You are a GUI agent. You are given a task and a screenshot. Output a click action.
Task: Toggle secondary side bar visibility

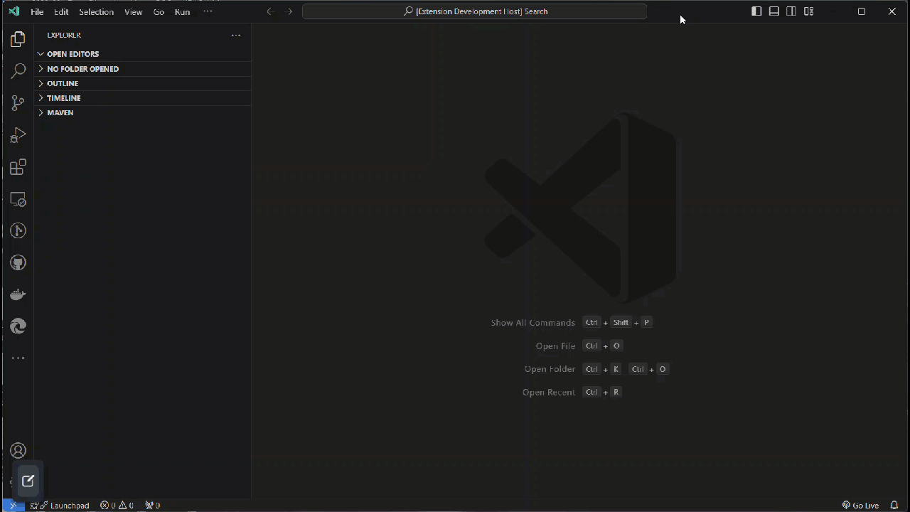pos(791,11)
